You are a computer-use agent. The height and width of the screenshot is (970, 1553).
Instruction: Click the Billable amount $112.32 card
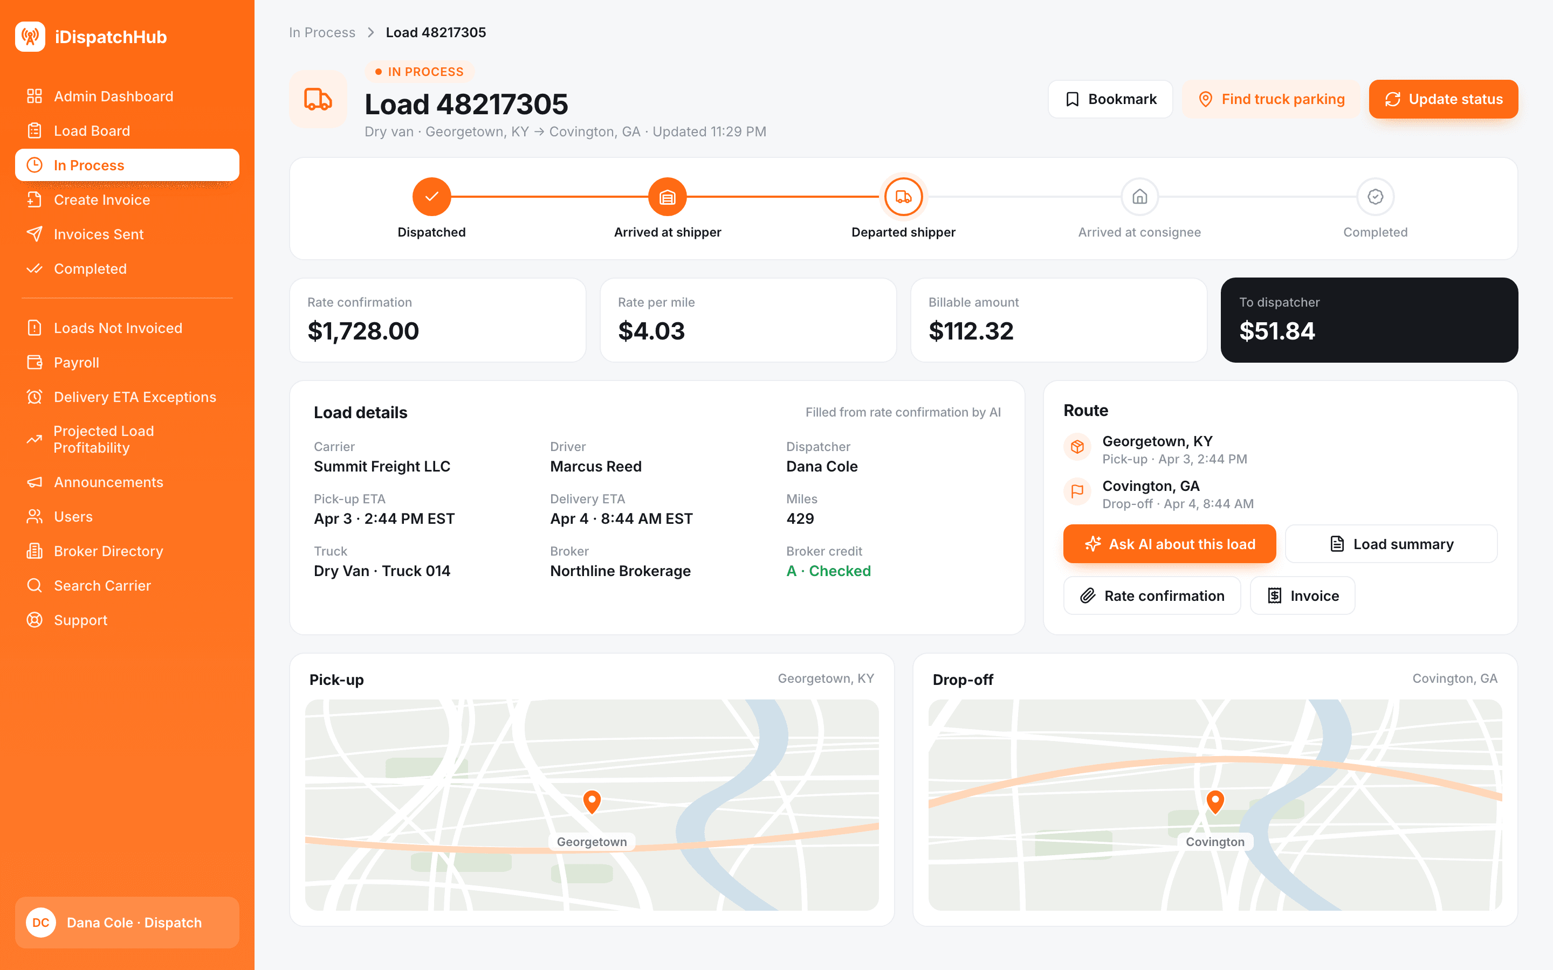click(1059, 320)
